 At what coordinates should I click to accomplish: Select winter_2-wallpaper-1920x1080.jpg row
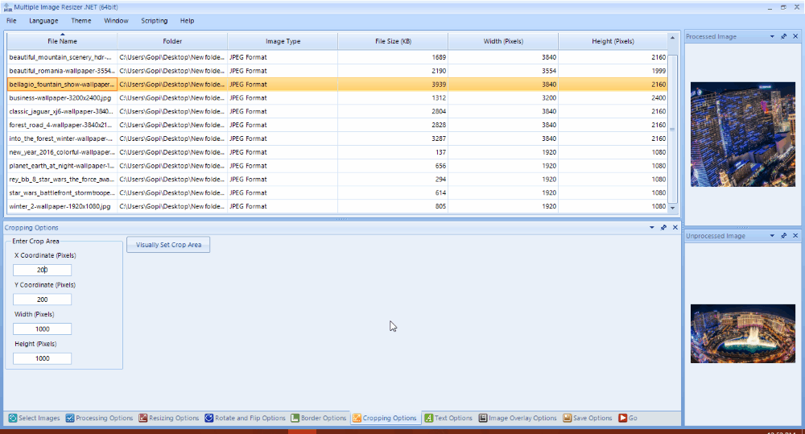point(337,206)
